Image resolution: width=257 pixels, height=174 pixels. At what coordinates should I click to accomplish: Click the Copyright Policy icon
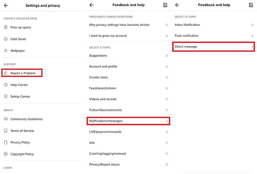click(6, 154)
